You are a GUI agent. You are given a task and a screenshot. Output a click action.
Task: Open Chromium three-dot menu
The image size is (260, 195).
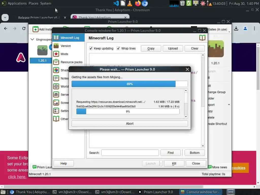point(254,28)
